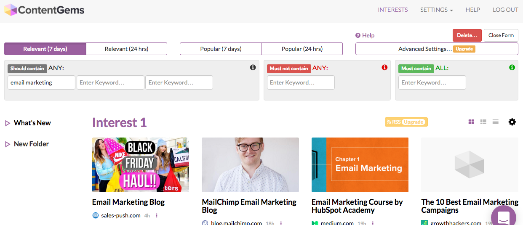The width and height of the screenshot is (523, 225).
Task: Go to INTERESTS in the navigation
Action: coord(393,10)
